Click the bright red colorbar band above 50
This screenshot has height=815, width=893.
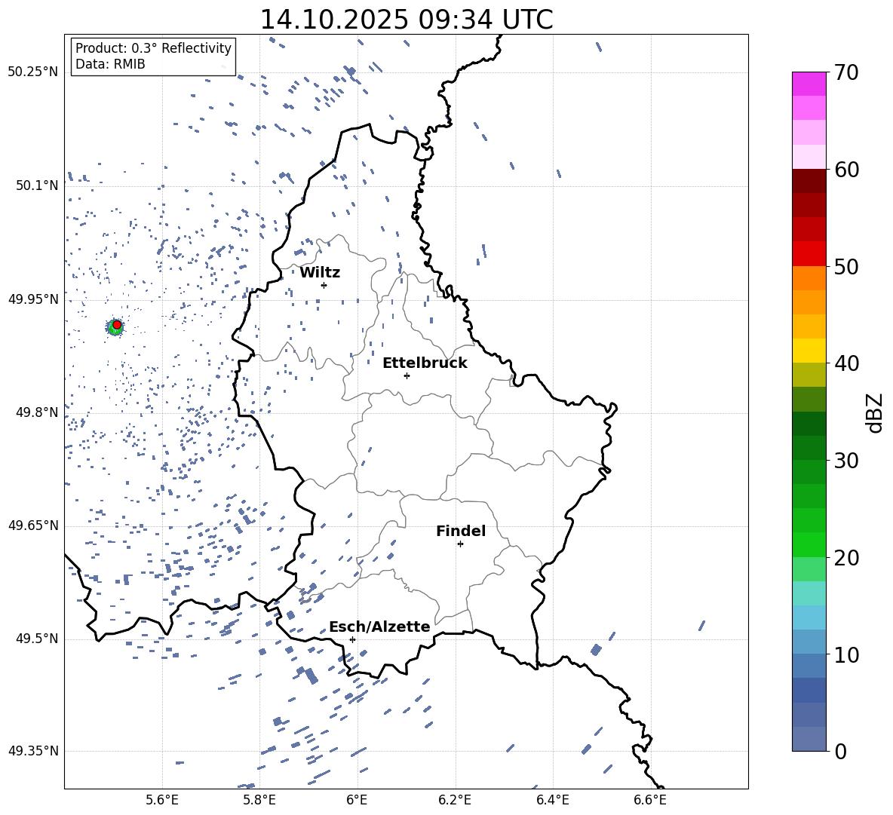tap(809, 254)
